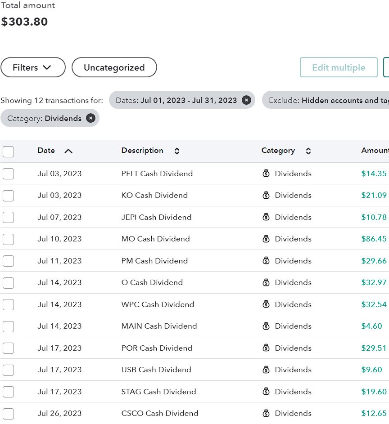
Task: Open the Filters dropdown
Action: click(33, 67)
